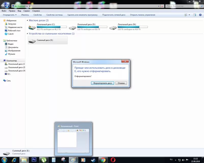
Task: Open the Правка menu
Action: (12, 11)
